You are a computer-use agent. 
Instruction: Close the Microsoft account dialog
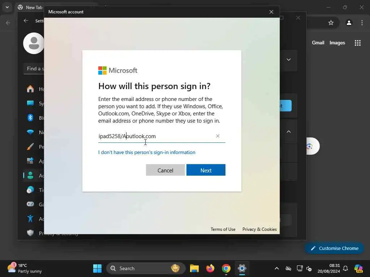coord(271,12)
